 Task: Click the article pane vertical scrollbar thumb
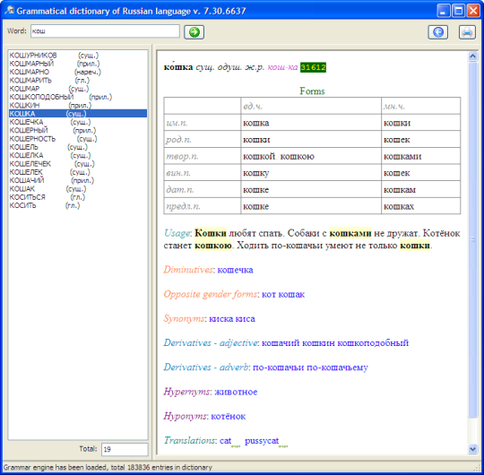pos(472,239)
